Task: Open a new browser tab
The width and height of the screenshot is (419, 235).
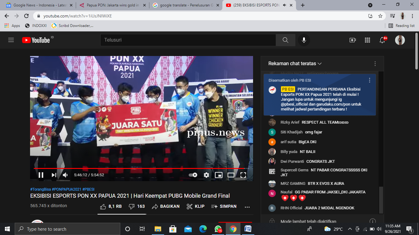Action: click(303, 5)
